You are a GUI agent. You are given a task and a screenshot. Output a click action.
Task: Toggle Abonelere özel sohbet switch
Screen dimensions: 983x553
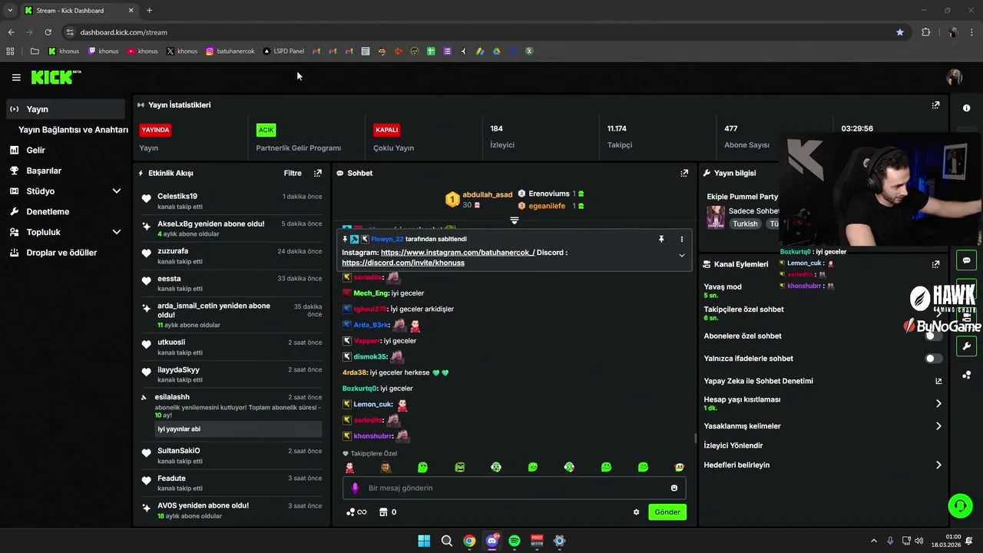tap(933, 336)
